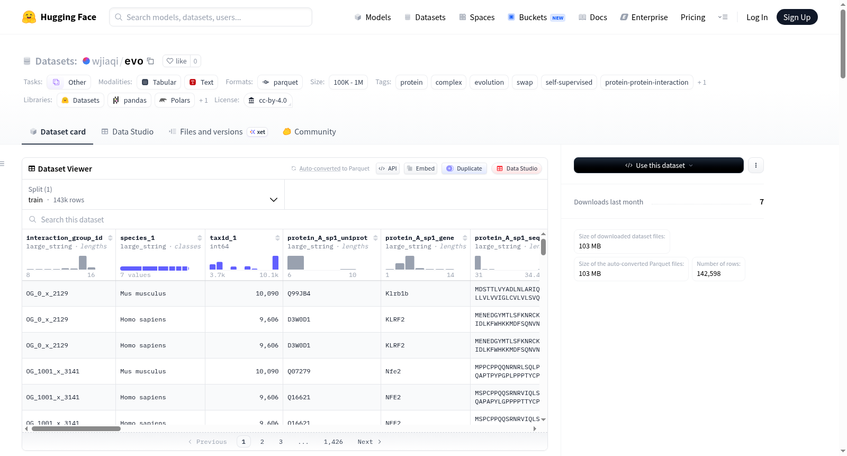847x456 pixels.
Task: Open the cc-by-4.0 license tag
Action: coord(268,100)
